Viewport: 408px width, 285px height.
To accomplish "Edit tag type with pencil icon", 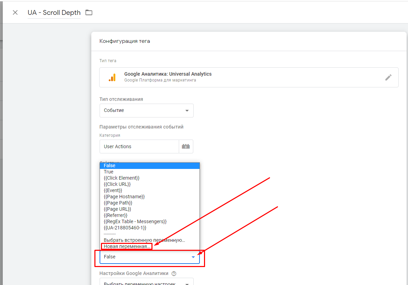I will (x=388, y=77).
